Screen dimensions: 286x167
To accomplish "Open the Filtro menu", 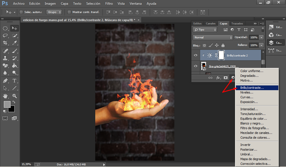I will (x=109, y=3).
